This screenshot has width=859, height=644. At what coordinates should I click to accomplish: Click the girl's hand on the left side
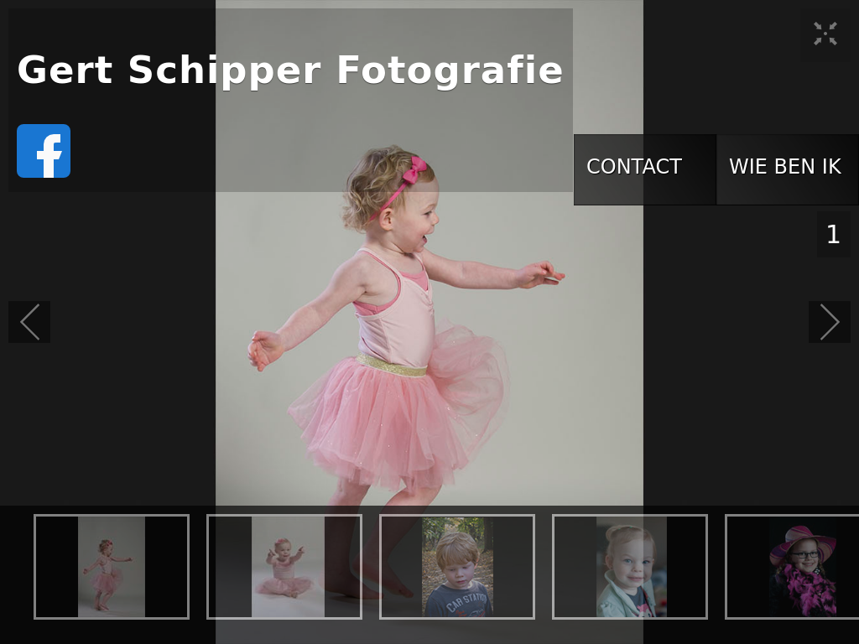pos(264,350)
